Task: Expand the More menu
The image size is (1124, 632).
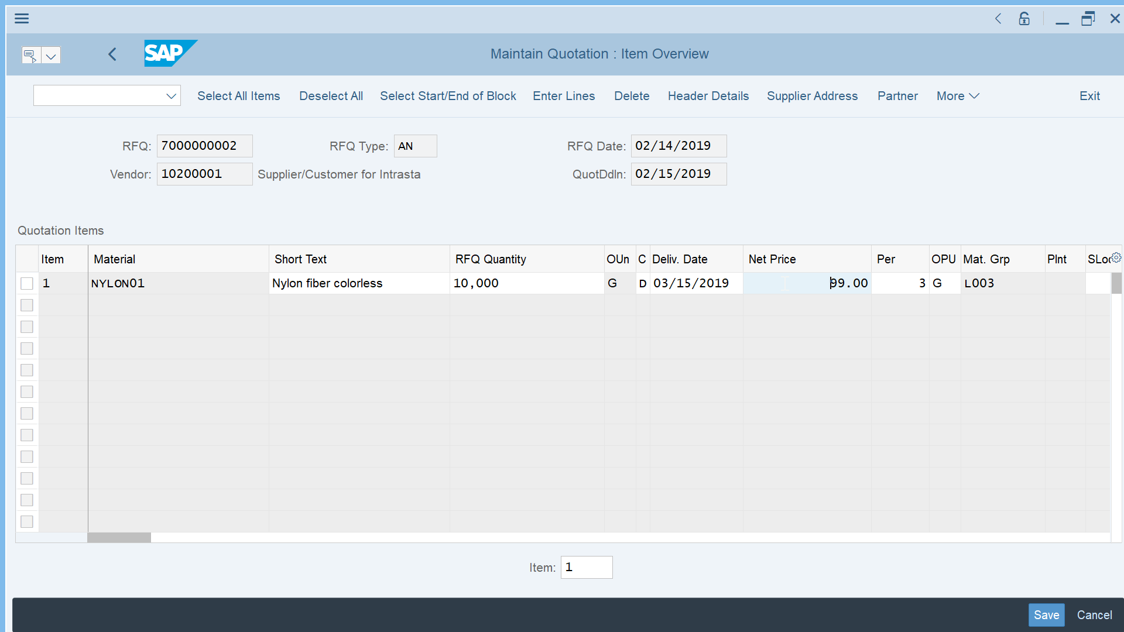Action: [957, 96]
